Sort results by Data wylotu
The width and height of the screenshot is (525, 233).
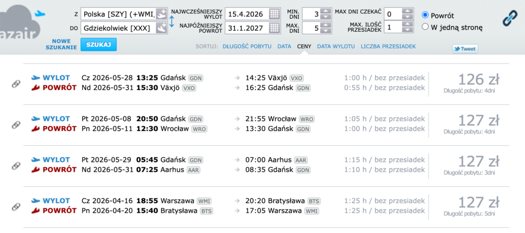click(335, 47)
